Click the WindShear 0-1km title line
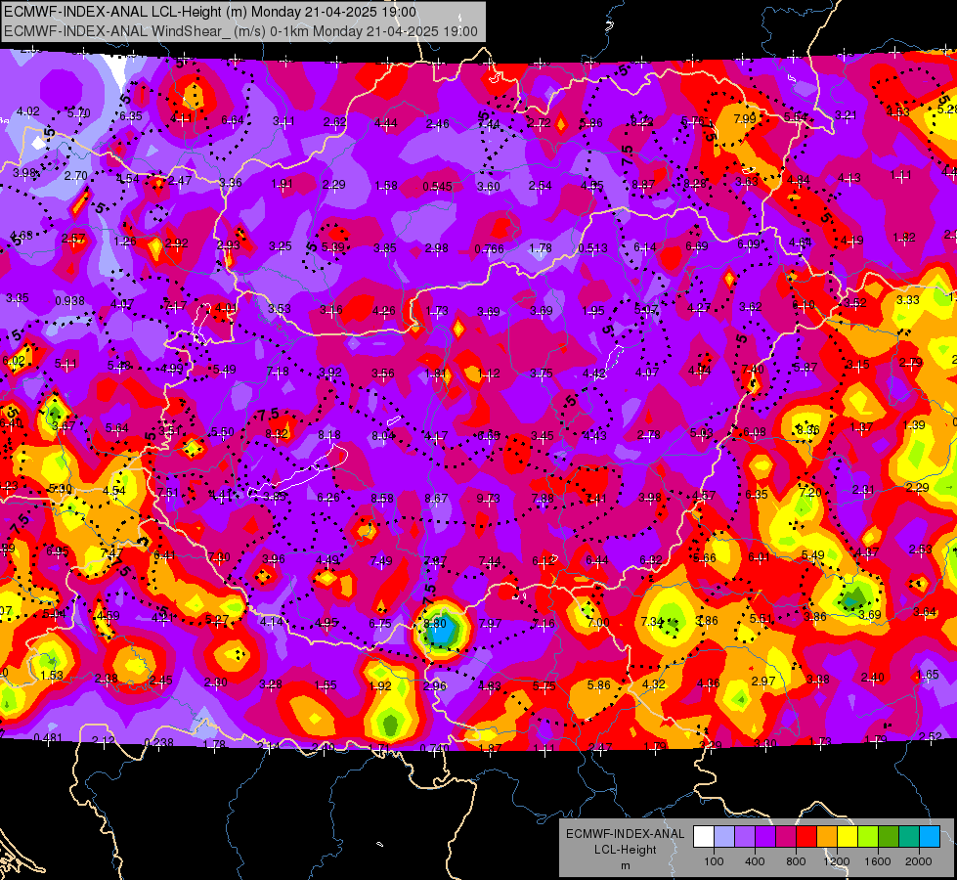The height and width of the screenshot is (880, 957). coord(240,31)
